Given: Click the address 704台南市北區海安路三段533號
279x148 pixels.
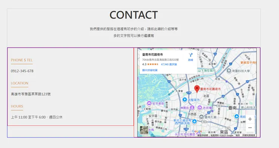Looking at the screenshot, I should click(x=161, y=60).
